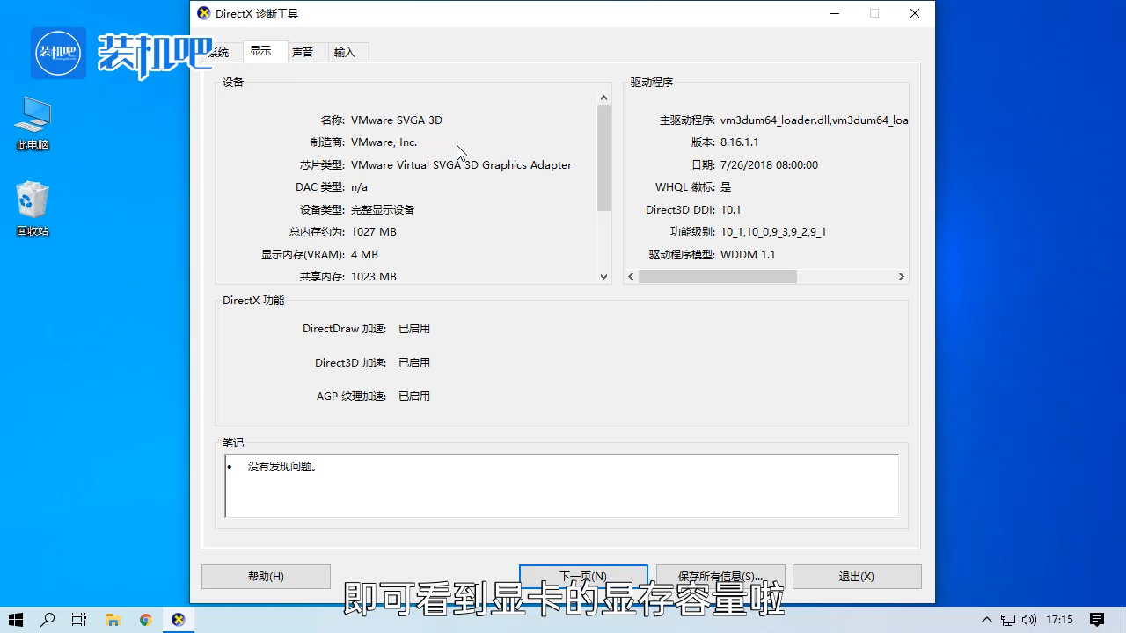Click the 保存所有信息(S) button
This screenshot has height=633, width=1126.
click(x=720, y=576)
